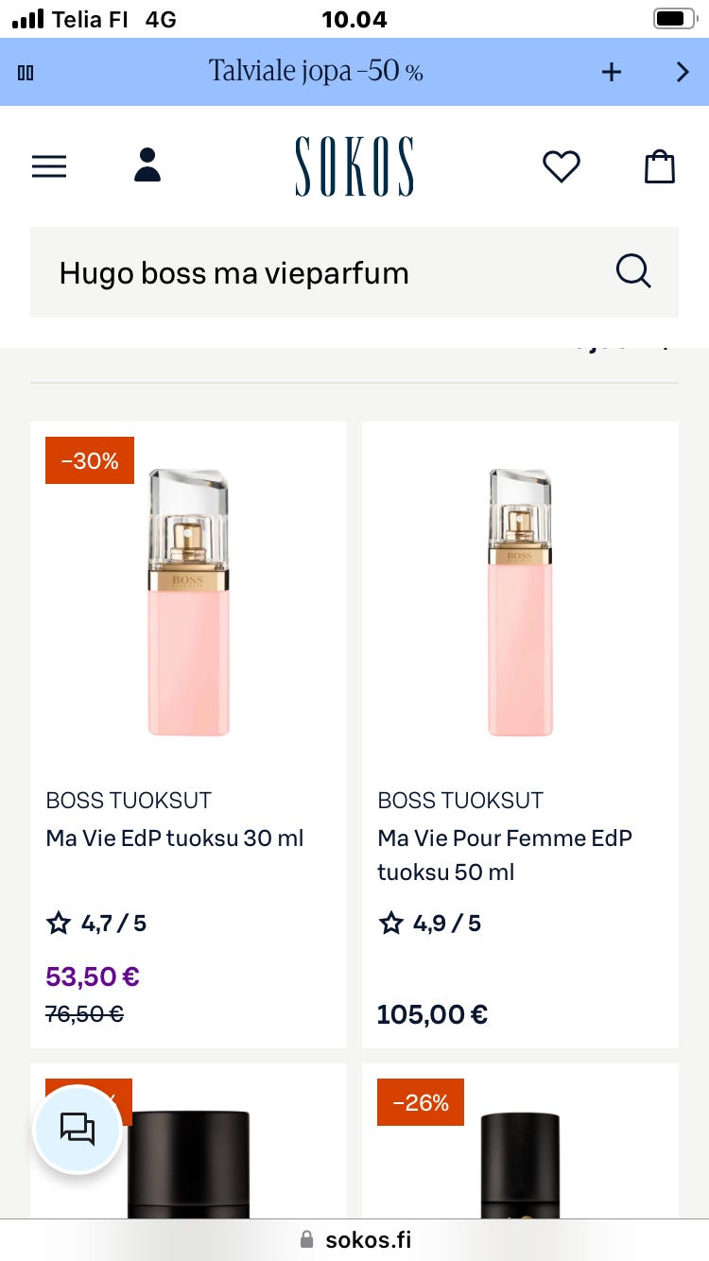This screenshot has height=1261, width=709.
Task: View the 4,7 / 5 star rating
Action: pos(96,924)
